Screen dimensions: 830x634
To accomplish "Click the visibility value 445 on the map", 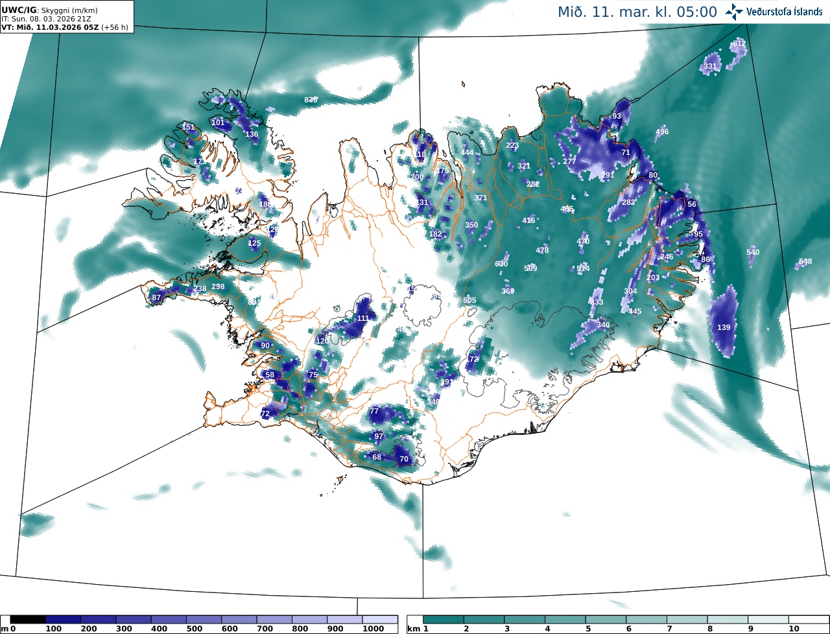I will (x=635, y=311).
